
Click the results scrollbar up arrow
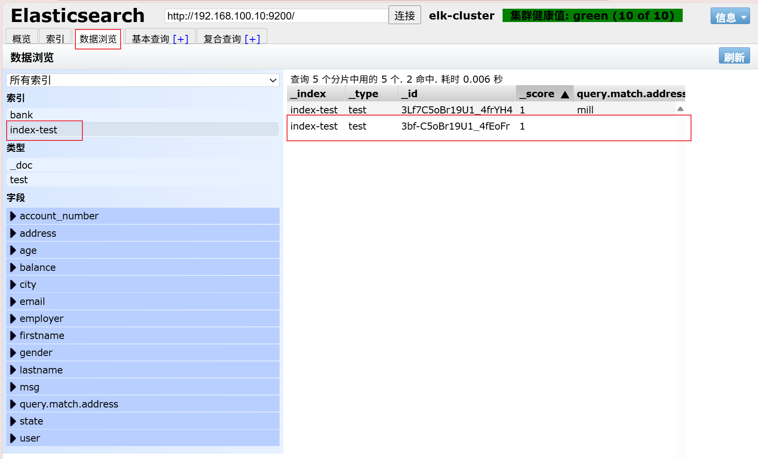coord(680,109)
